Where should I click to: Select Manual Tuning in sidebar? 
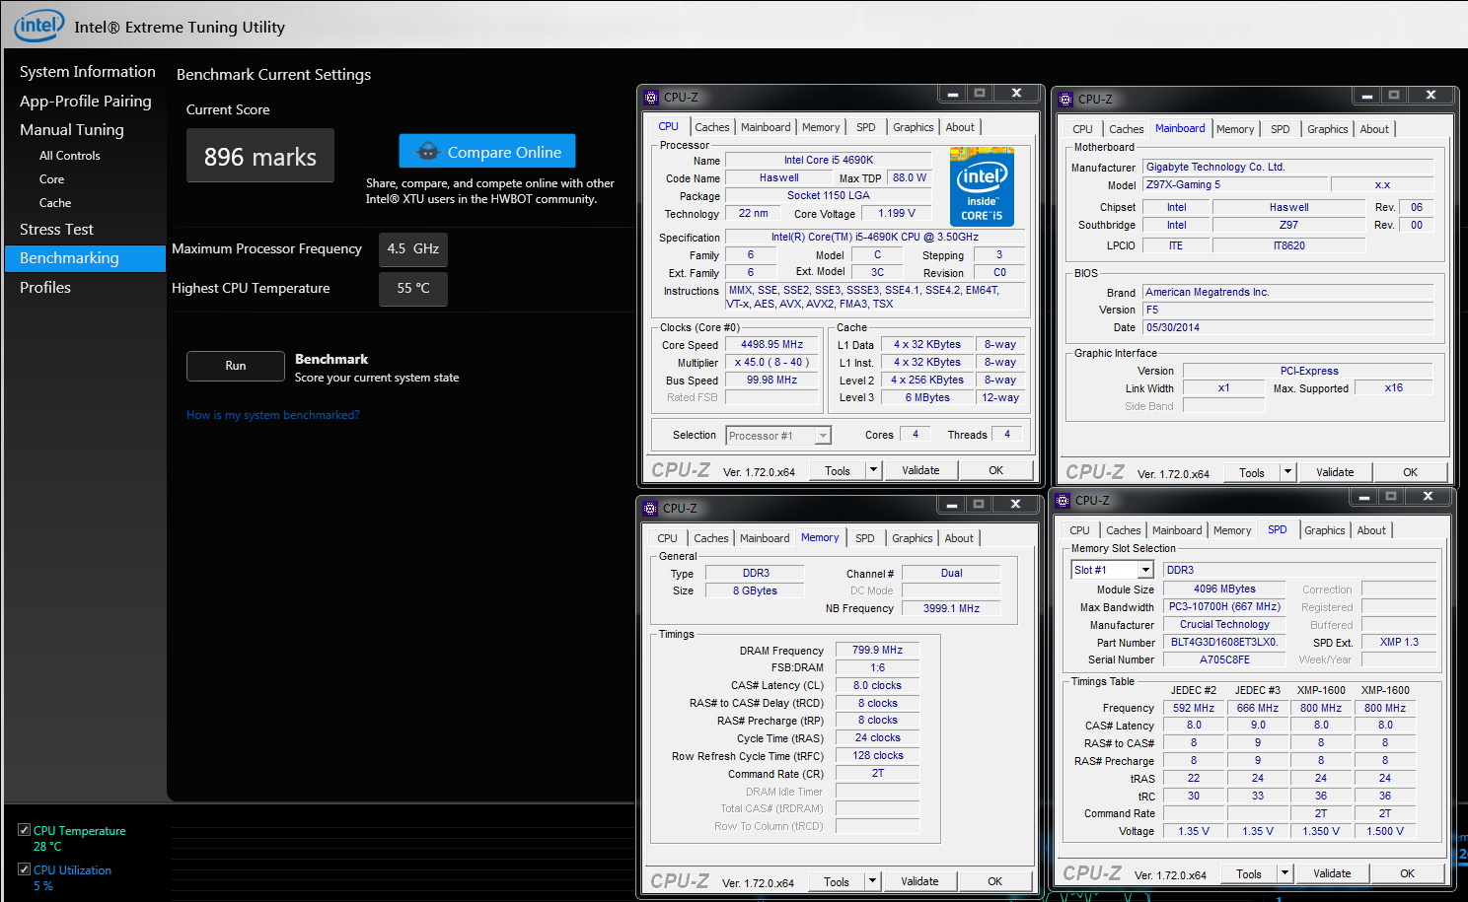pyautogui.click(x=72, y=130)
